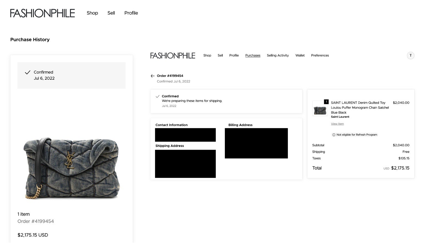
Task: Click the bold 'Saint Laurent' brand name
Action: click(340, 117)
